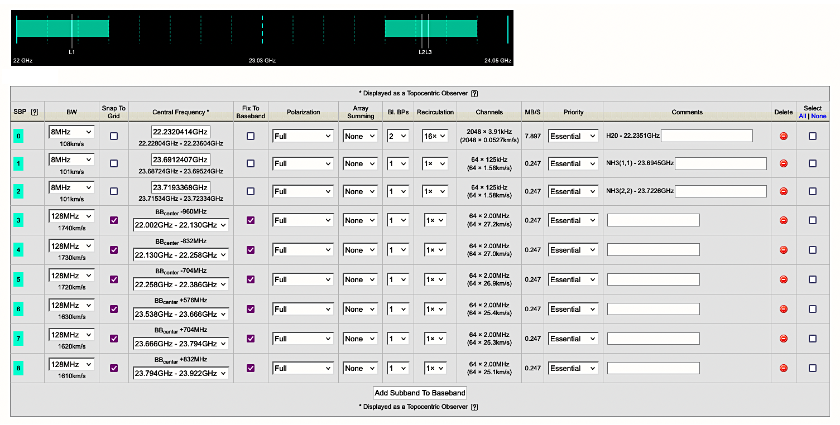Delete subband 0 with red minus icon
840x425 pixels.
[783, 136]
